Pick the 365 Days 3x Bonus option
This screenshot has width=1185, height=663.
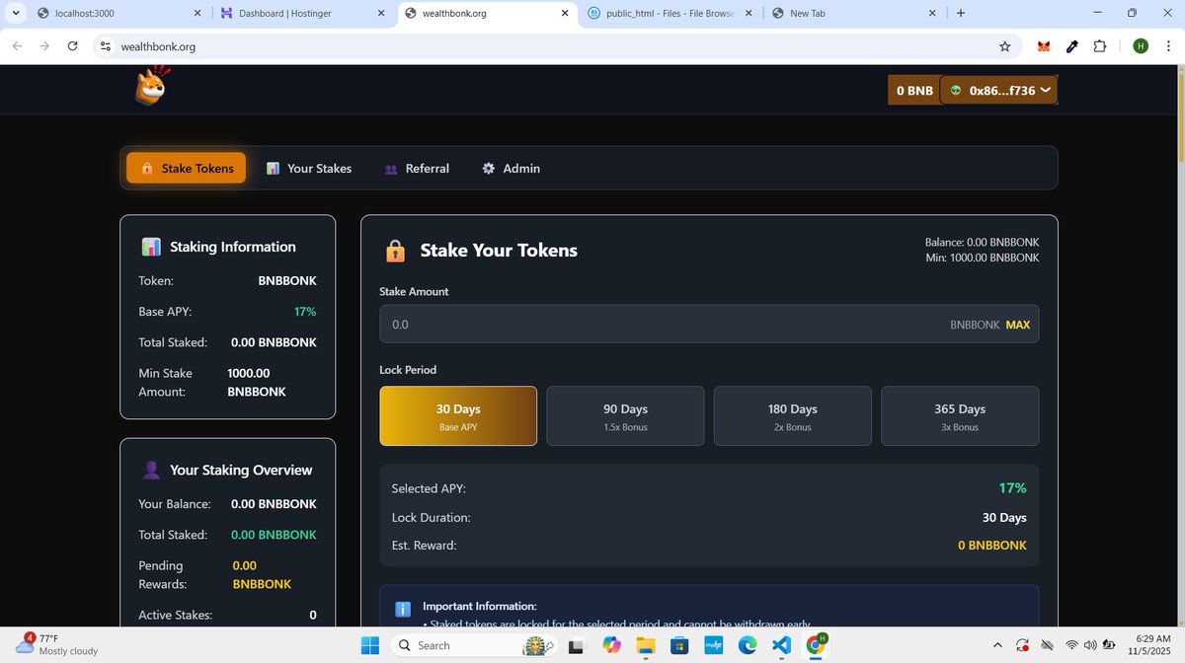pos(960,416)
